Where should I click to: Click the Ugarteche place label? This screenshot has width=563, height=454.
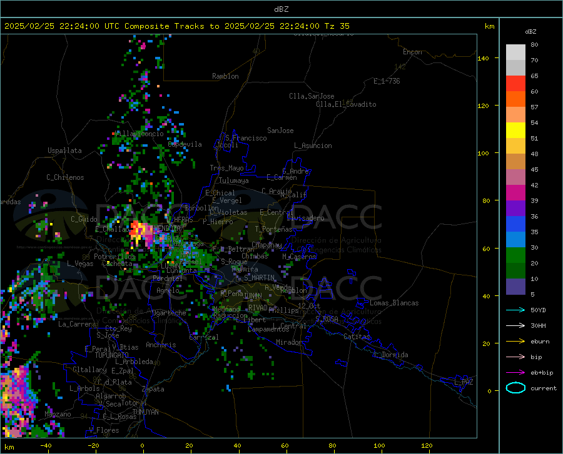[169, 313]
